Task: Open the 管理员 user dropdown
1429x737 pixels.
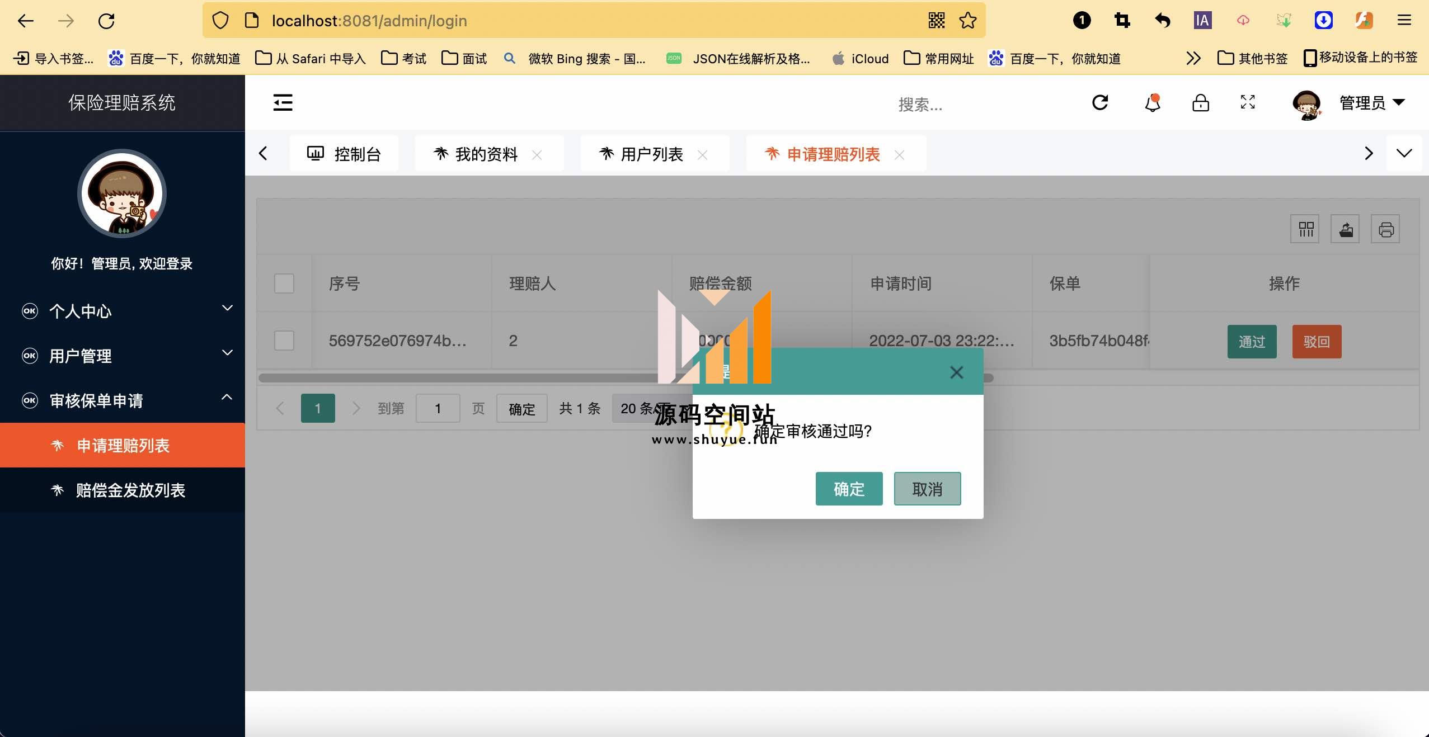Action: (1372, 103)
